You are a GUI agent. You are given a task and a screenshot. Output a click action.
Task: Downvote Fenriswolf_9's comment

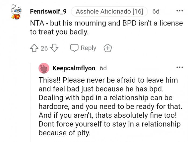coord(54,48)
